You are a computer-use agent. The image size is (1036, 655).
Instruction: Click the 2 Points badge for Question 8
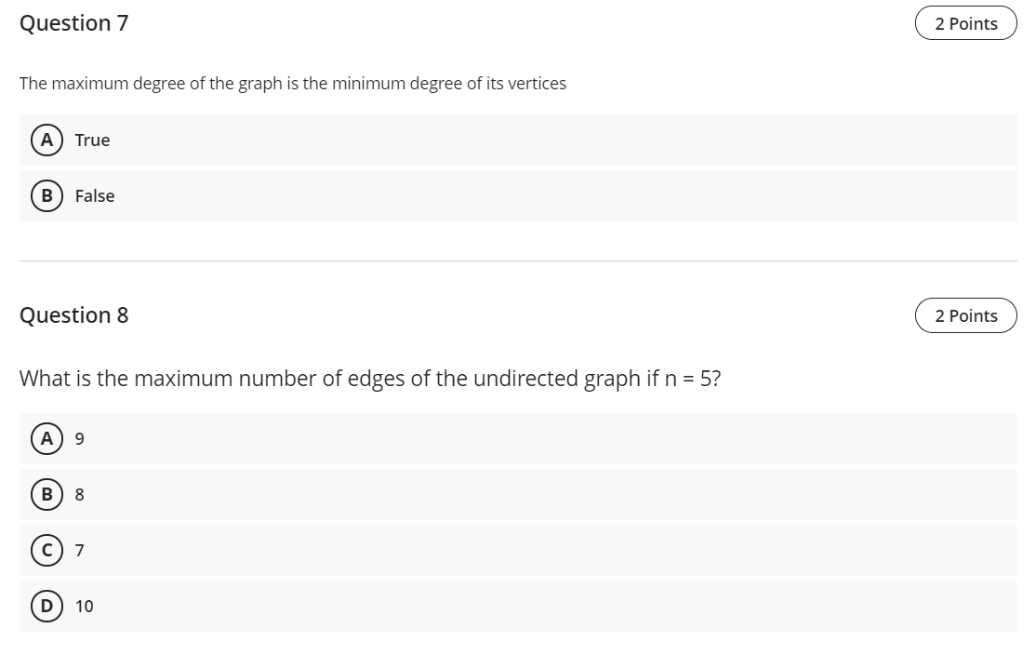point(965,314)
